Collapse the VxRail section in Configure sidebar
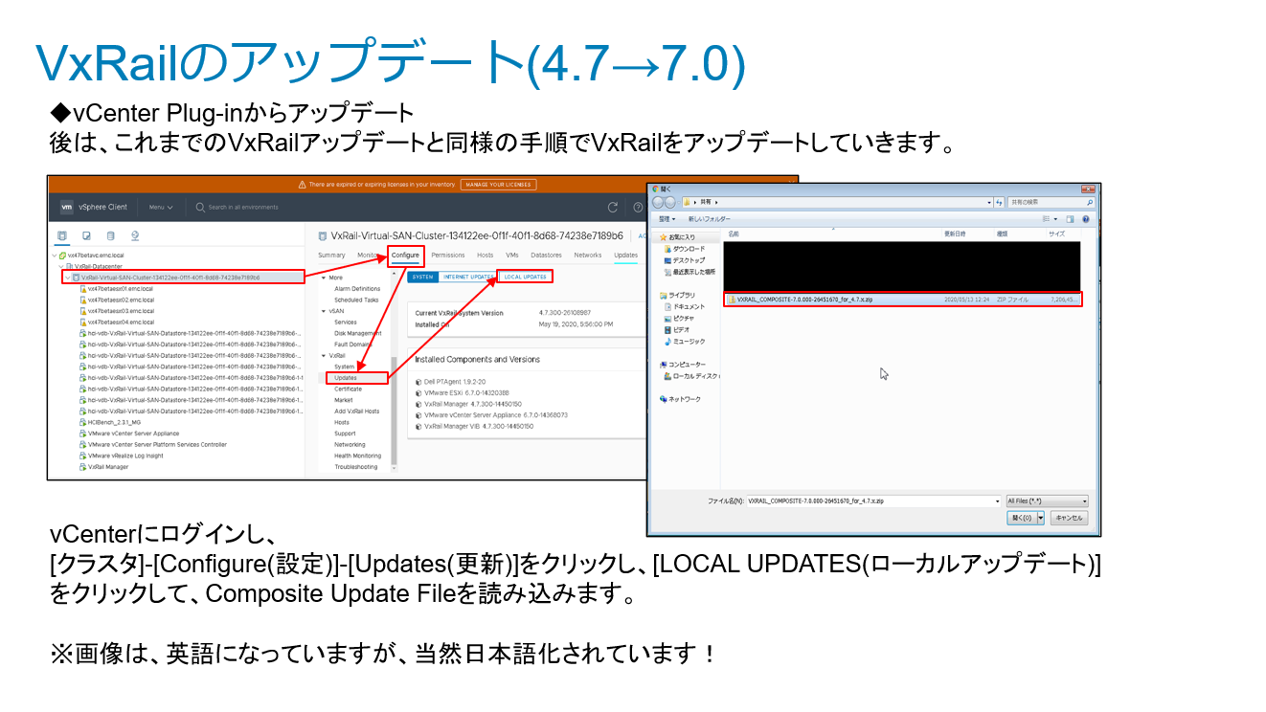Viewport: 1266px width, 712px height. (324, 355)
